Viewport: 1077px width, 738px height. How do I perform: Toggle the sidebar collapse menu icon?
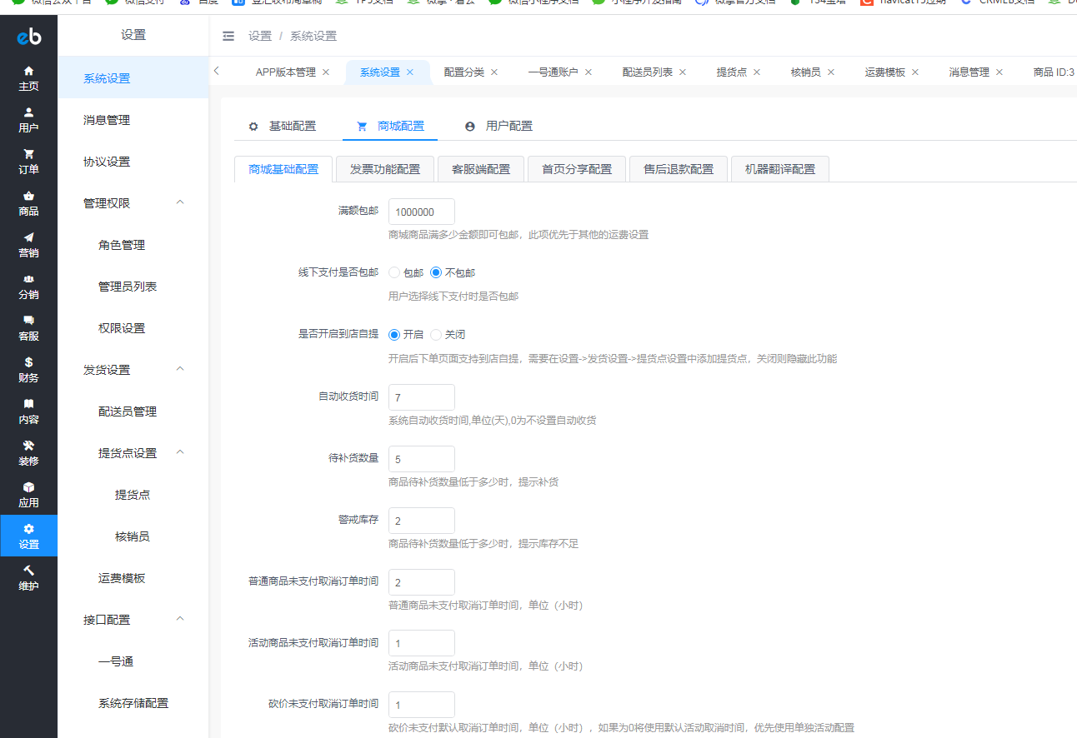tap(228, 36)
